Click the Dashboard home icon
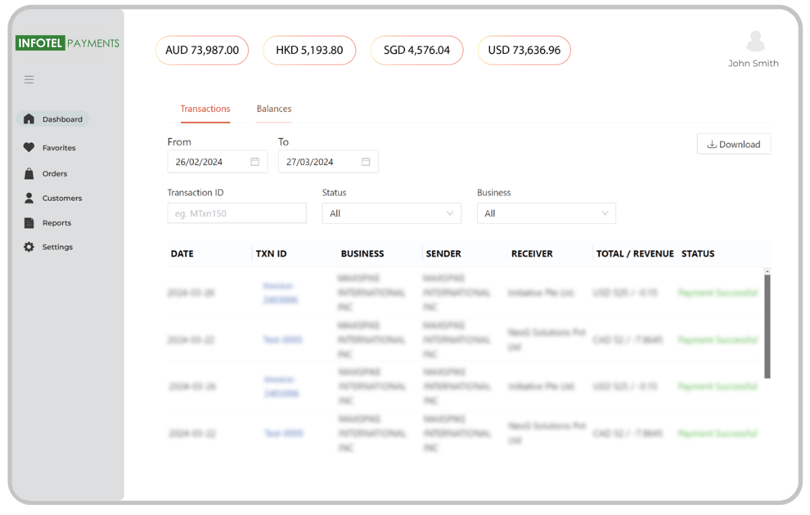Viewport: 810px width, 515px height. pyautogui.click(x=28, y=119)
